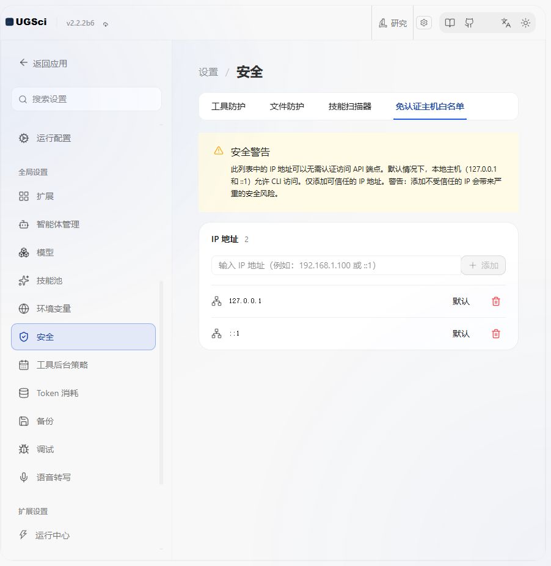Focus the 搜索设置 search field

86,99
